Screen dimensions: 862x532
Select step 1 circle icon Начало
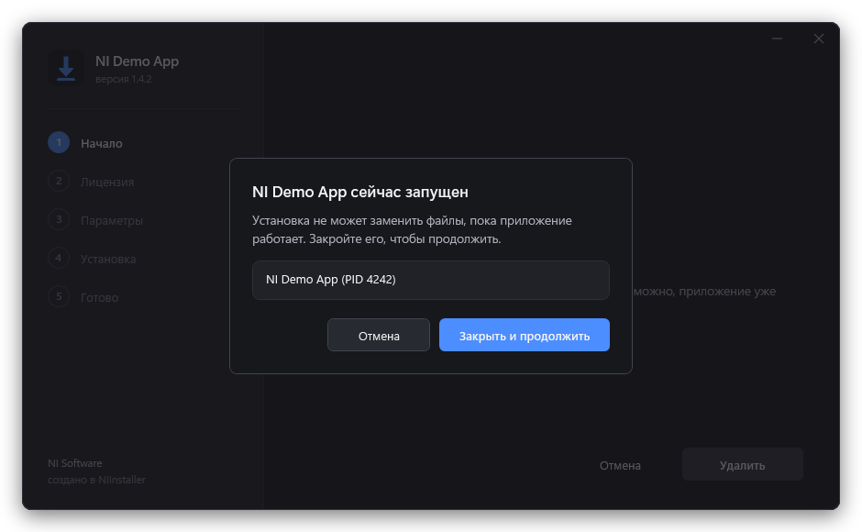(59, 142)
